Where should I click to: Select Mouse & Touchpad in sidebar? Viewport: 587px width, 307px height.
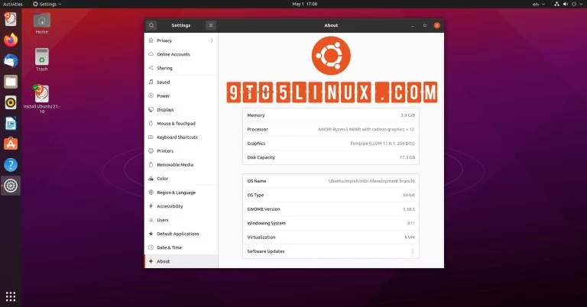coord(176,124)
